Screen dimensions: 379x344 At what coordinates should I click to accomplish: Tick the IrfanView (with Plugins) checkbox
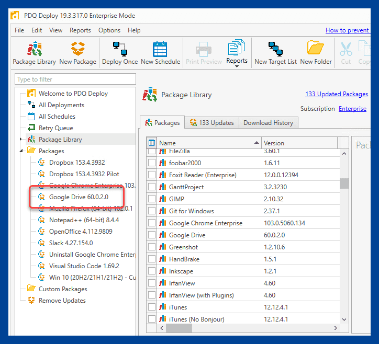click(x=152, y=295)
